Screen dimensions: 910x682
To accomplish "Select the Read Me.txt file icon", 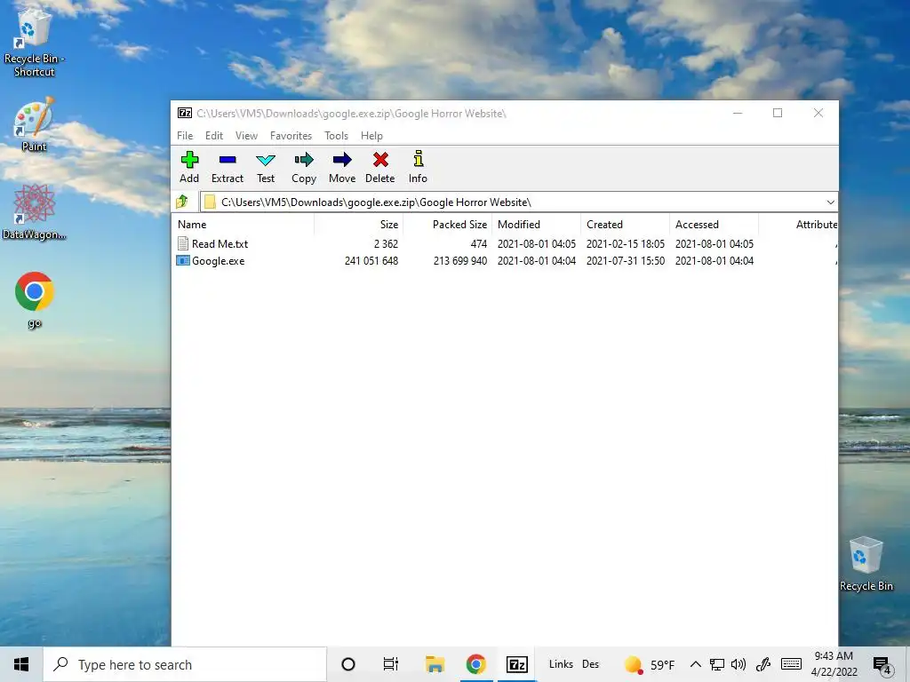I will click(x=183, y=243).
